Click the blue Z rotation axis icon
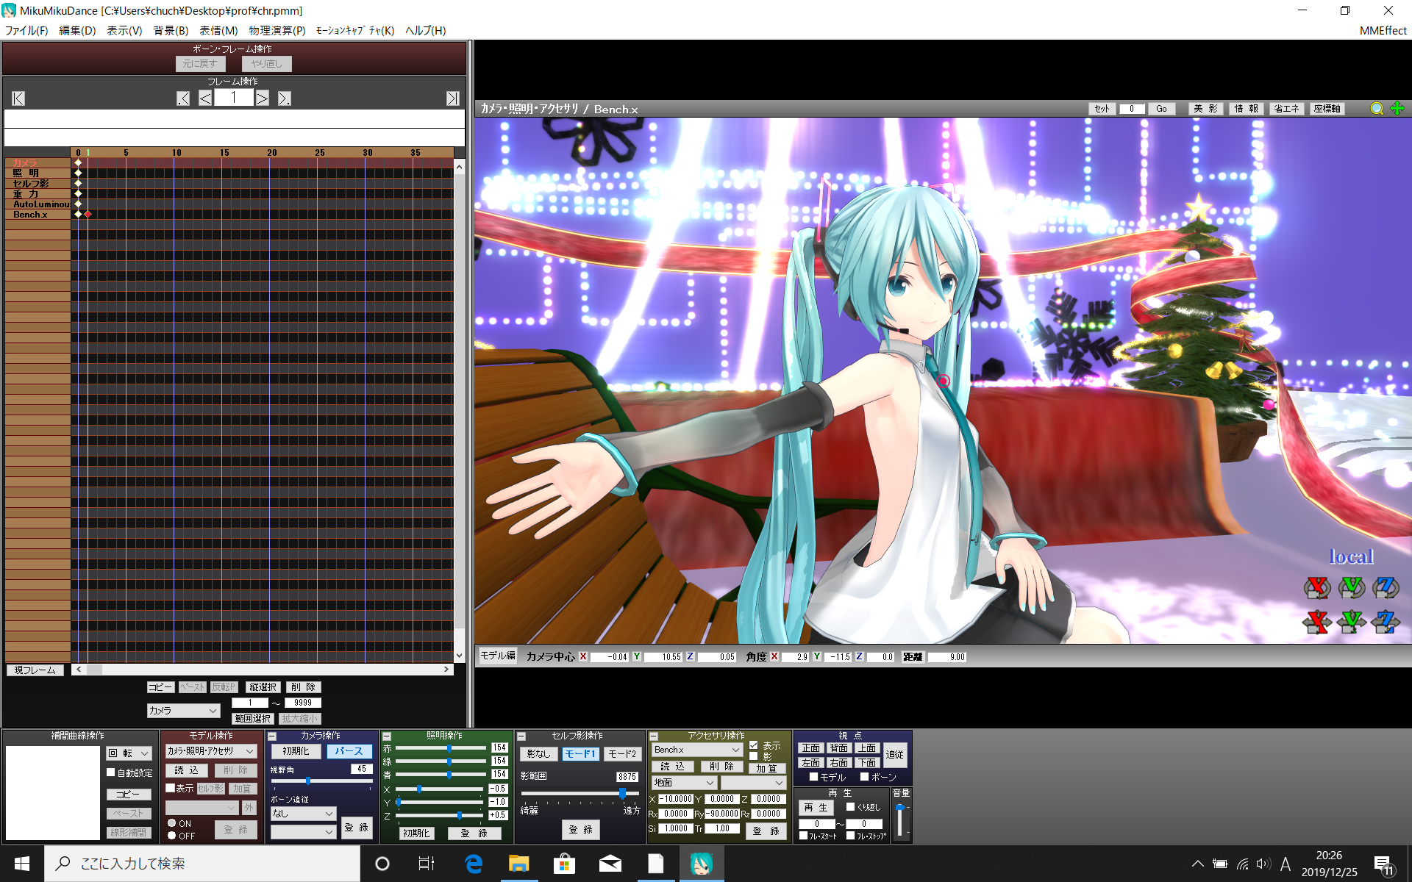Screen dimensions: 1412x882 pos(1386,587)
